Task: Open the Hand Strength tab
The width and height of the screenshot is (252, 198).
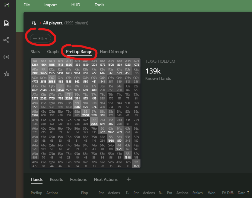Action: coord(113,52)
